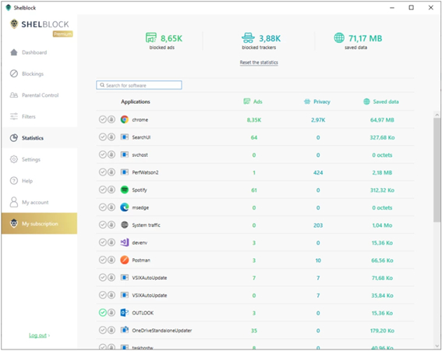The image size is (442, 351).
Task: Click the chrome application icon
Action: click(125, 119)
